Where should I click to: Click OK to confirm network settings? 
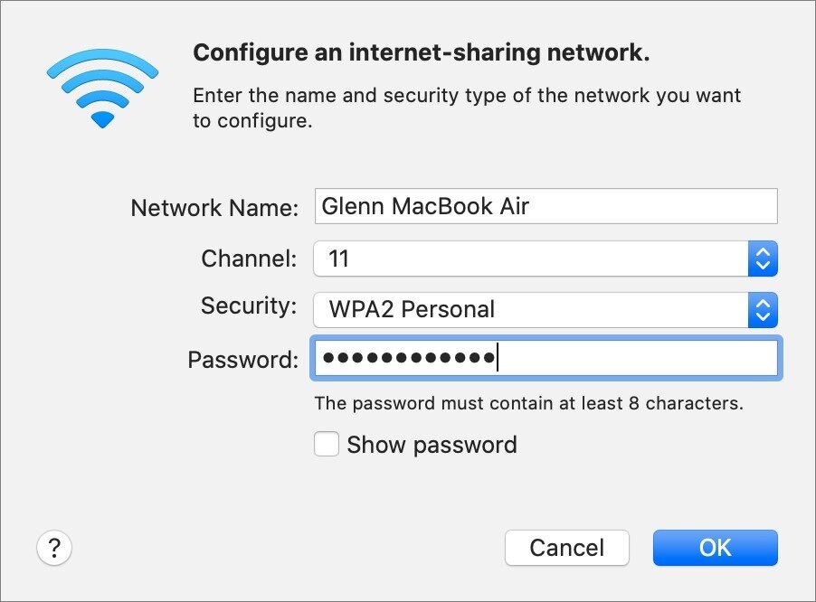716,548
